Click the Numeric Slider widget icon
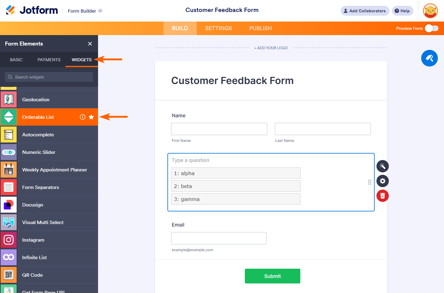Screen dimensions: 444x293 coord(9,152)
